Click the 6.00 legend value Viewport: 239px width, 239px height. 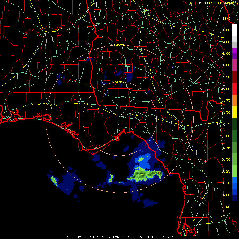[226, 42]
